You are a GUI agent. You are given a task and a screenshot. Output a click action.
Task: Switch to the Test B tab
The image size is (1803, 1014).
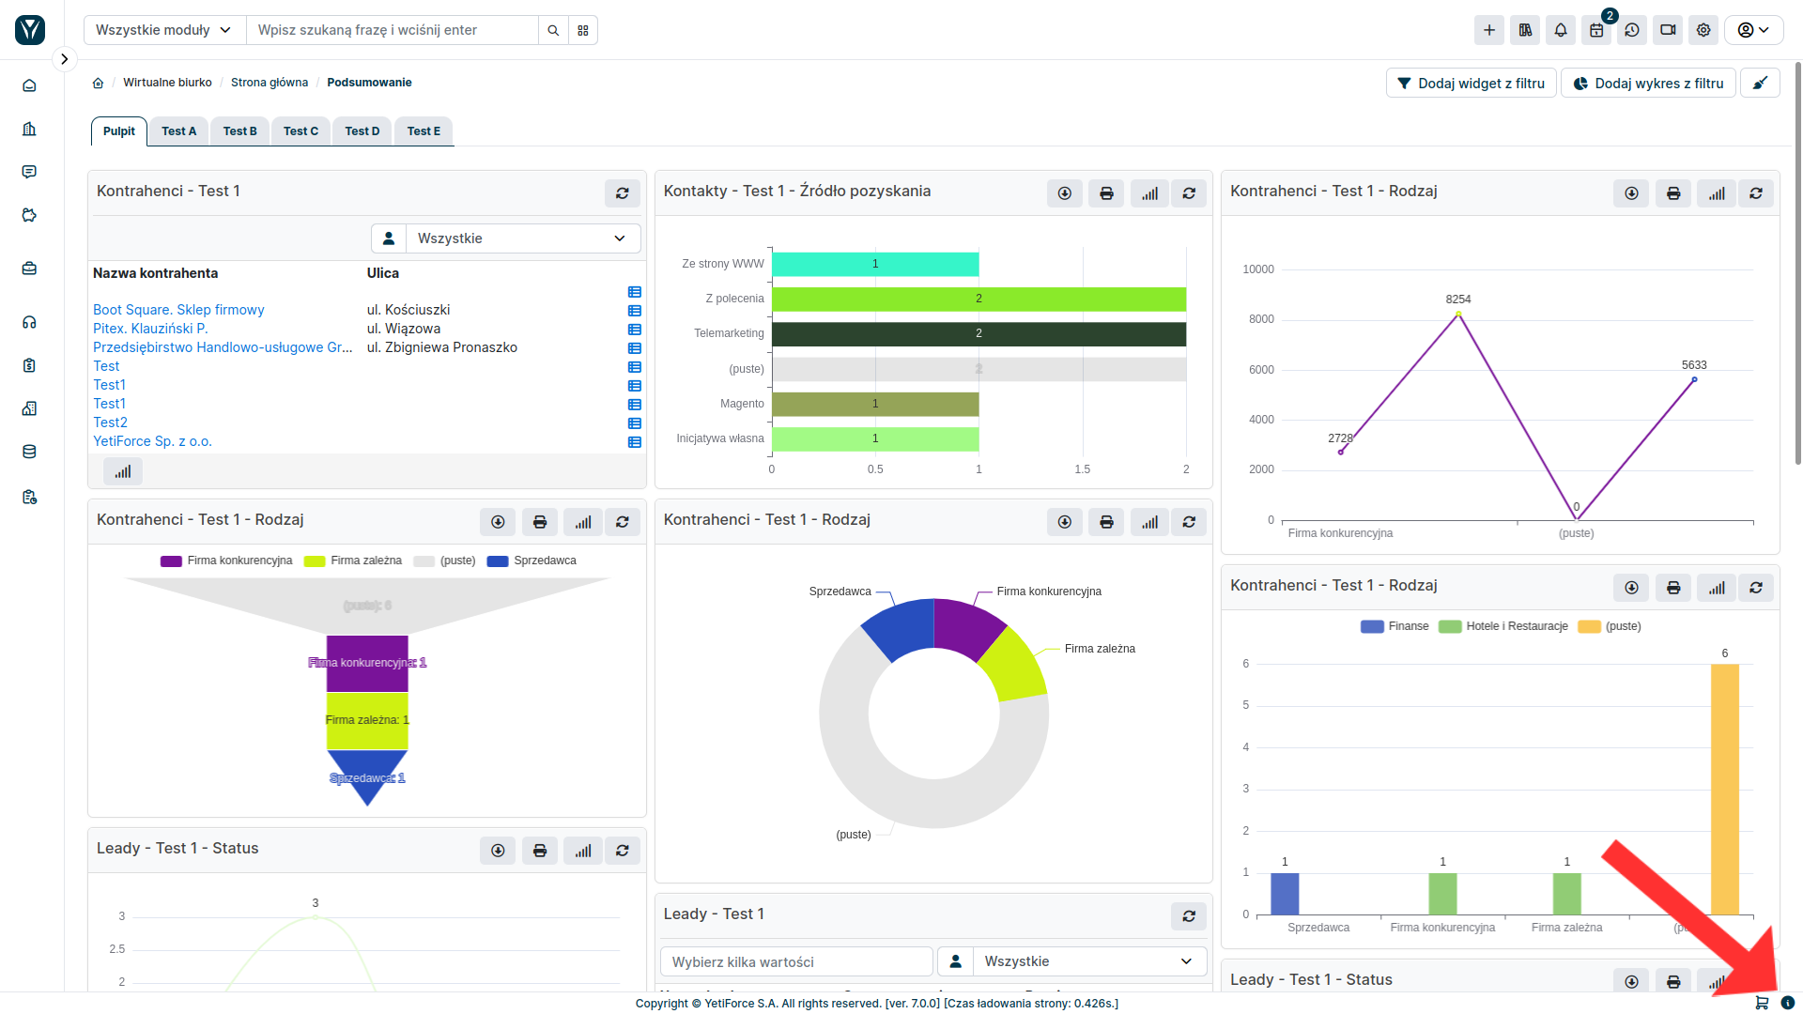[240, 131]
